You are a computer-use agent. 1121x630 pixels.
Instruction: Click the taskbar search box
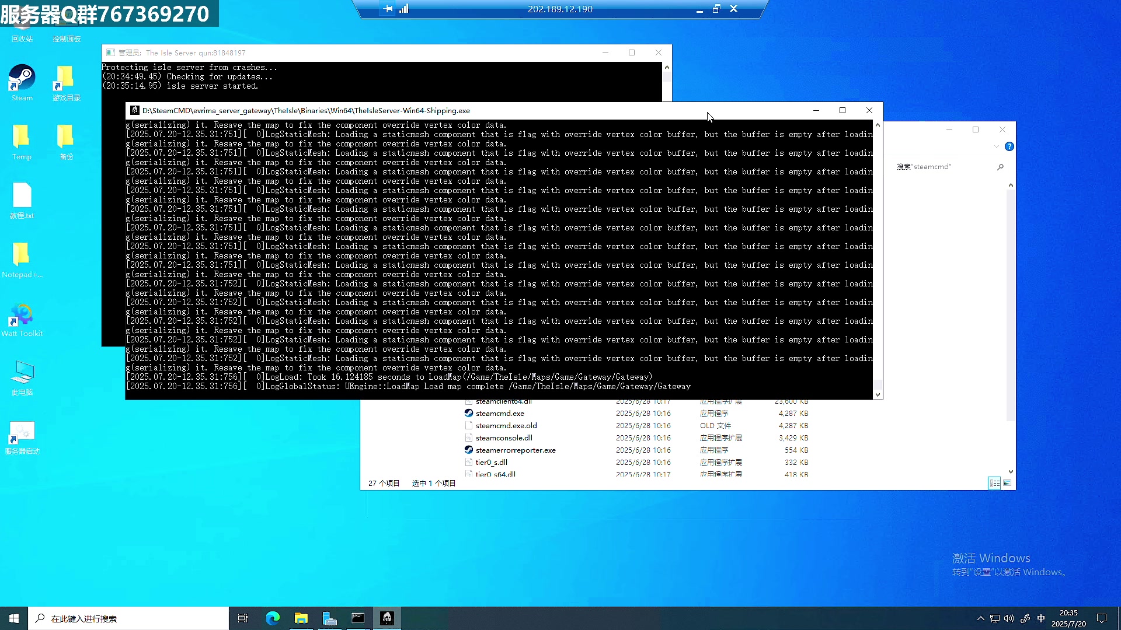(128, 618)
